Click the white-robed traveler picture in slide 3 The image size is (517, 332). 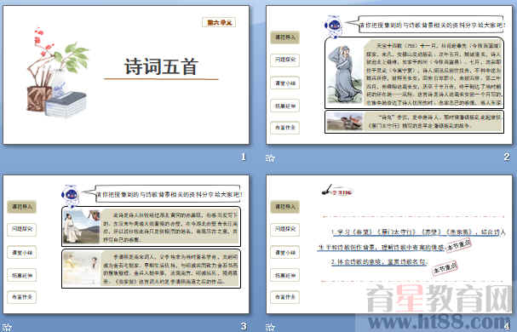point(82,226)
